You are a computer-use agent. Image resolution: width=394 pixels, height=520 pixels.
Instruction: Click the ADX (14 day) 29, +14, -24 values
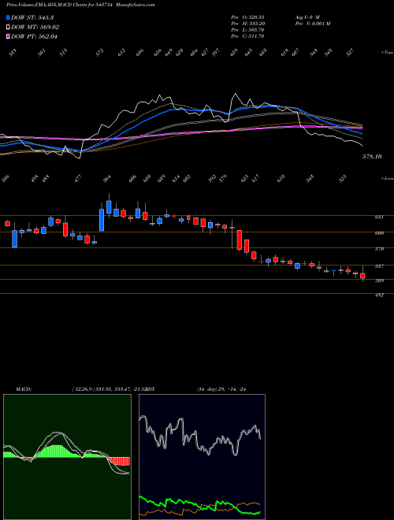(221, 389)
